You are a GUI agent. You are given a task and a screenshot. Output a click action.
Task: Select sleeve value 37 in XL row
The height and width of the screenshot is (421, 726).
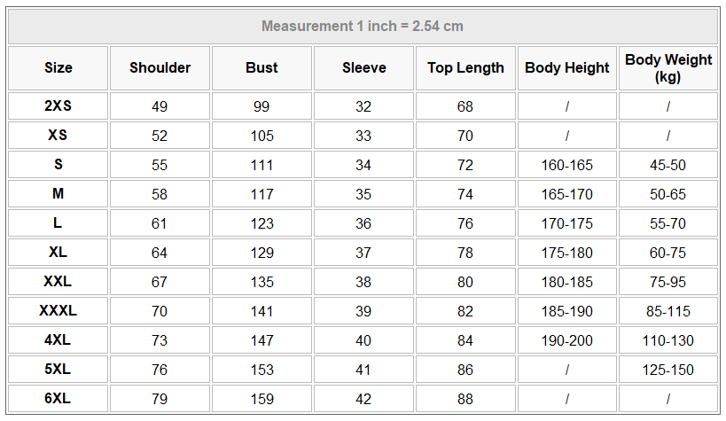tap(363, 253)
